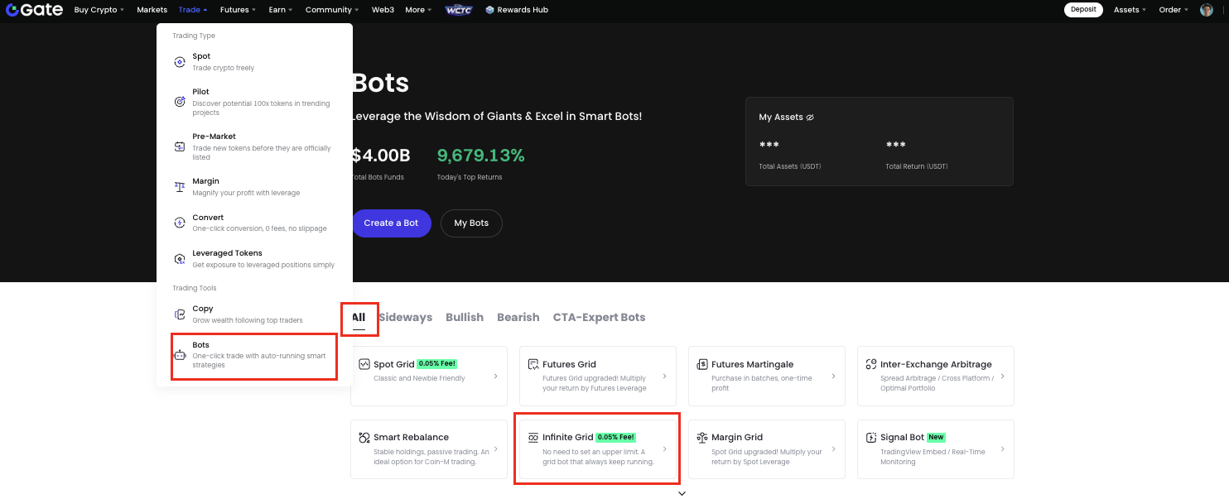1229x499 pixels.
Task: Toggle My Assets visibility eye
Action: click(810, 118)
